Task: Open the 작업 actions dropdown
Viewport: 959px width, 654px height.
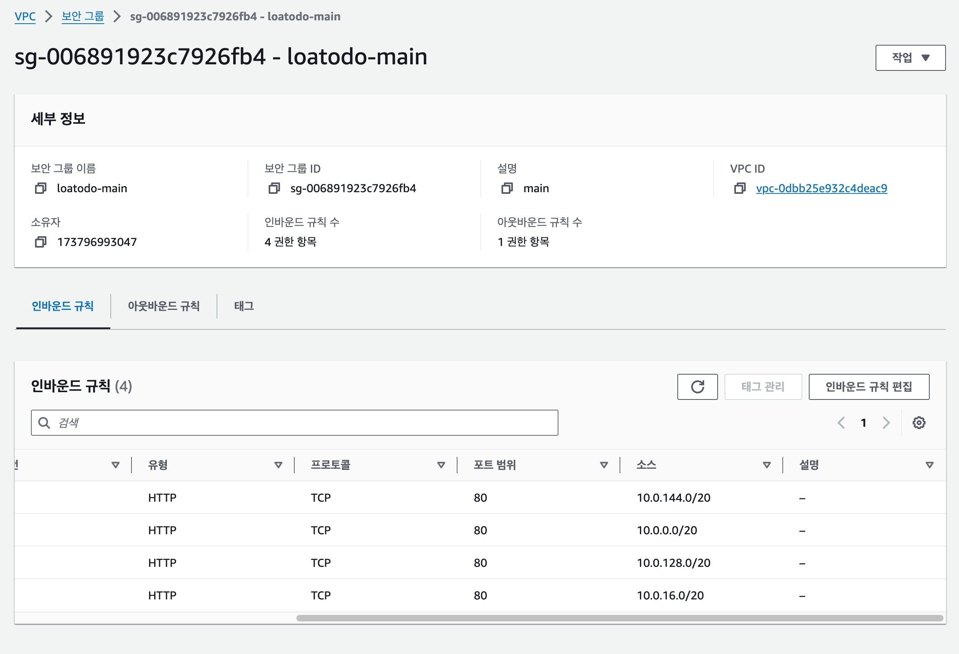Action: coord(910,58)
